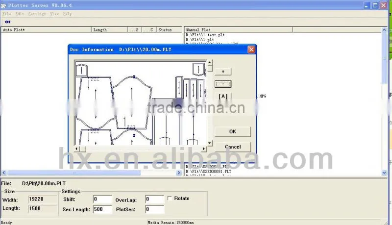This screenshot has height=225, width=392.
Task: Select "D:\Plt\\DSED30081.PLT" in Manual Plot list
Action: (209, 172)
